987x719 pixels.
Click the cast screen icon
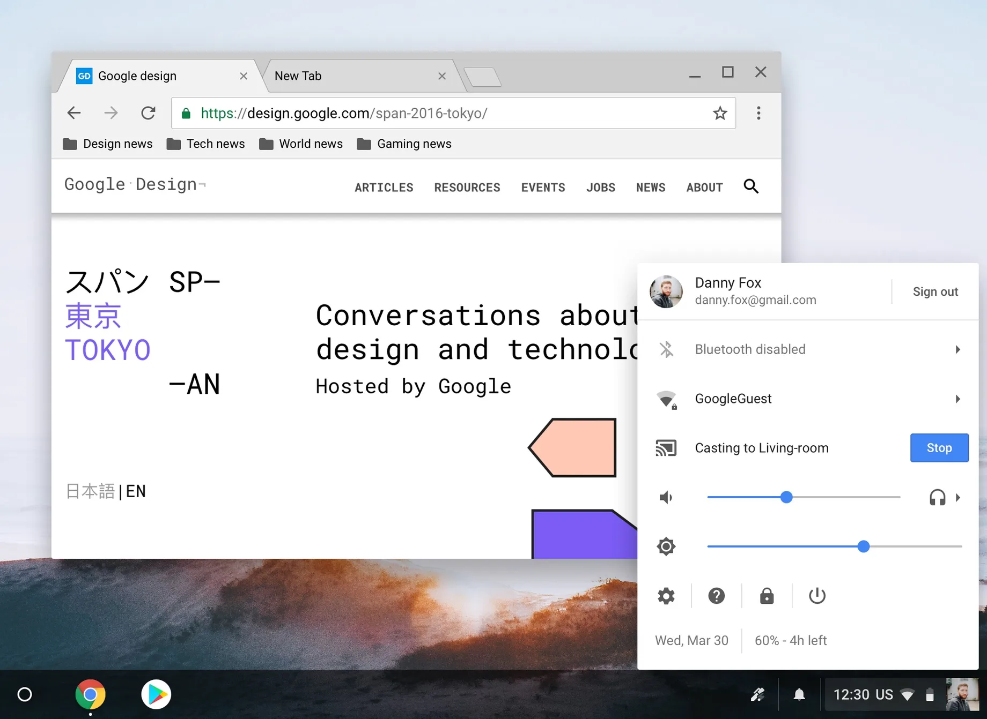pyautogui.click(x=666, y=448)
